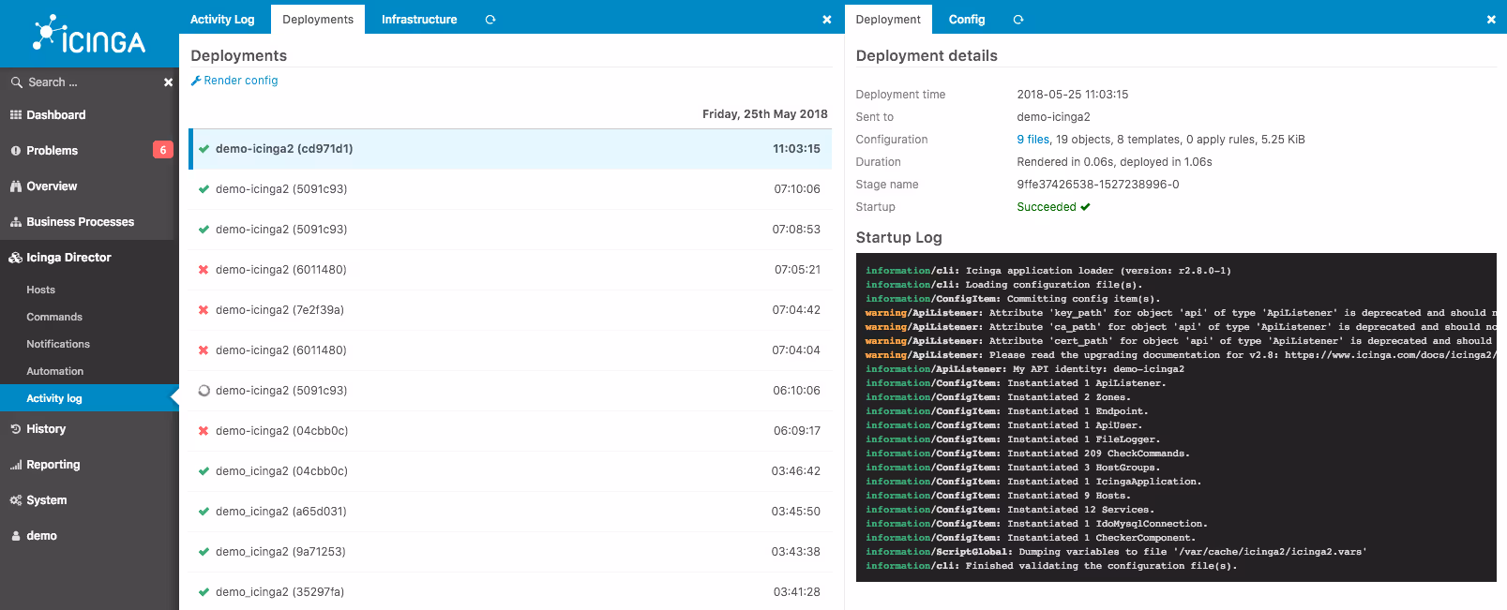Click green check icon of a65d031 deployment

203,512
